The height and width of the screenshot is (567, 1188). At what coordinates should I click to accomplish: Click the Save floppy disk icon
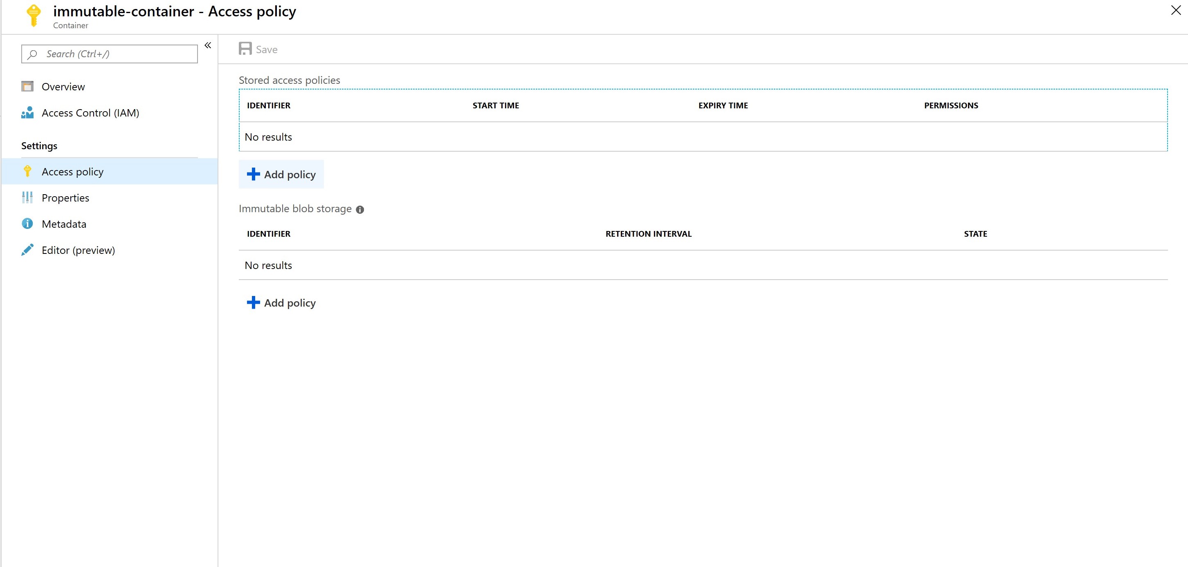pyautogui.click(x=245, y=49)
